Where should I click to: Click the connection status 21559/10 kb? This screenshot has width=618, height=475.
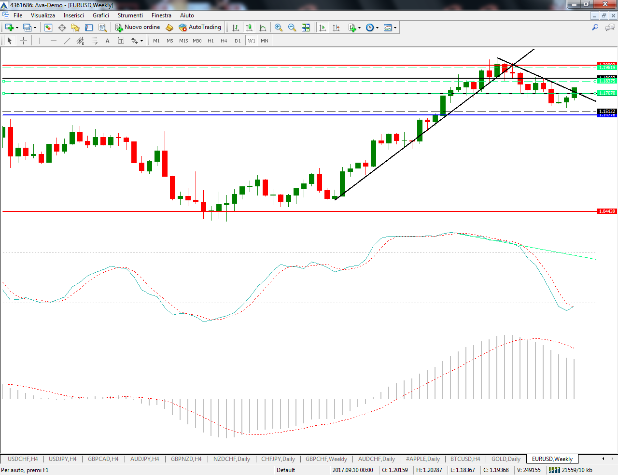pos(570,470)
